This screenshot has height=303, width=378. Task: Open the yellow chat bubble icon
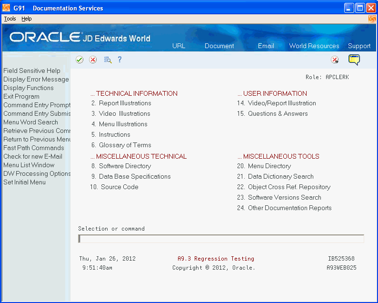click(x=354, y=60)
